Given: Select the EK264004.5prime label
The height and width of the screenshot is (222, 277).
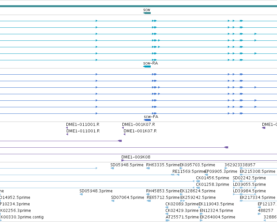Looking at the screenshot, I should (217, 217).
